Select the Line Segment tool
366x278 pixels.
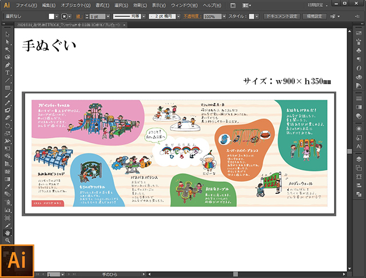click(7, 80)
